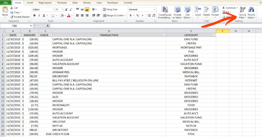Open the Cells group Format menu
Screen dimensions: 262x137
215,12
